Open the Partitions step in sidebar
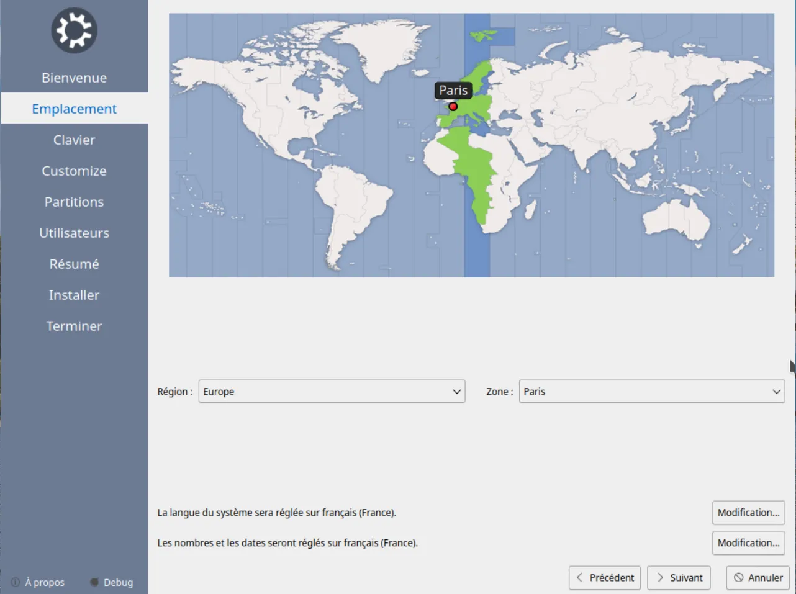This screenshot has height=594, width=796. [74, 202]
